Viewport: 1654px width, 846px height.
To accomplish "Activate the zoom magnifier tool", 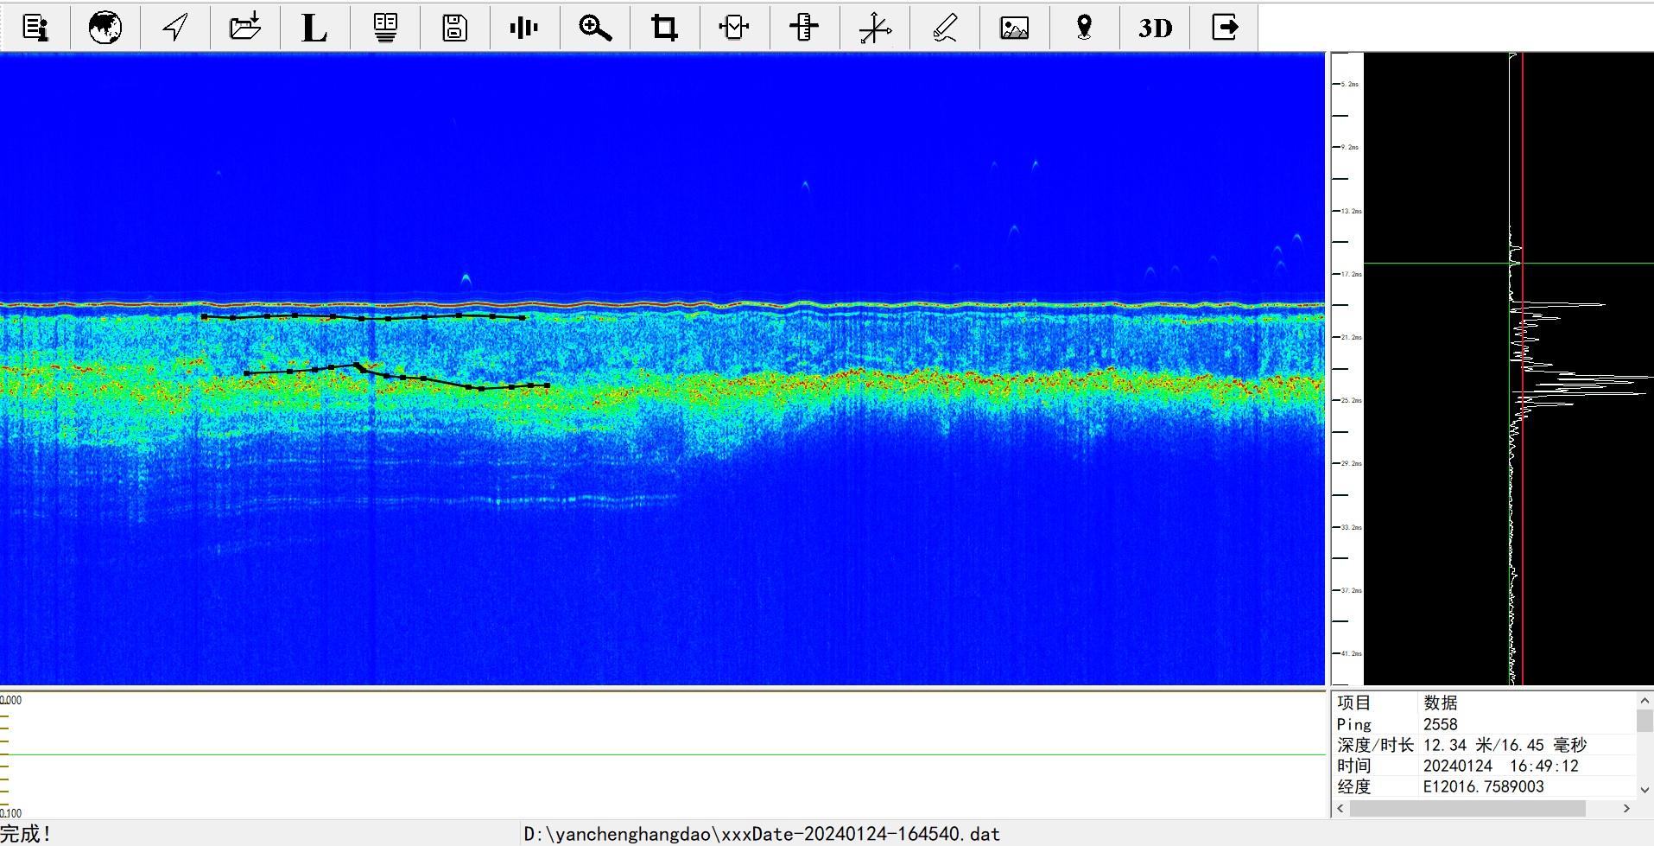I will (x=594, y=28).
